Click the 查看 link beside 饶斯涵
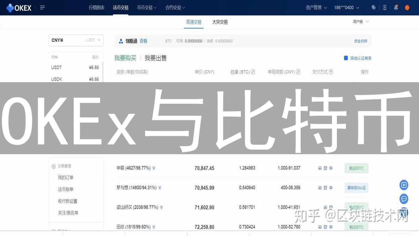419x236 pixels. click(x=144, y=41)
